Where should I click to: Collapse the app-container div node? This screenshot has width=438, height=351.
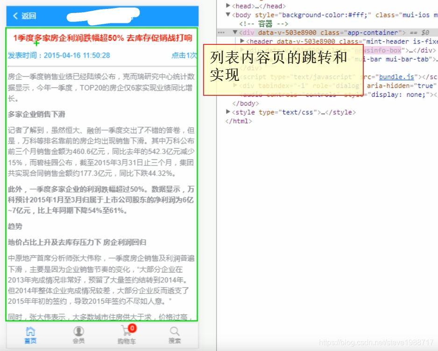point(235,32)
